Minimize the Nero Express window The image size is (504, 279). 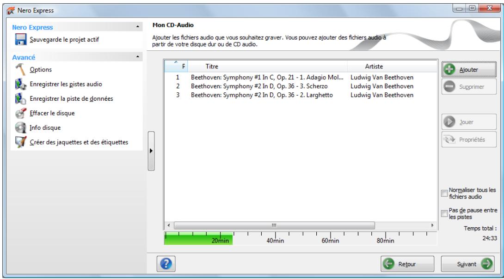(459, 8)
